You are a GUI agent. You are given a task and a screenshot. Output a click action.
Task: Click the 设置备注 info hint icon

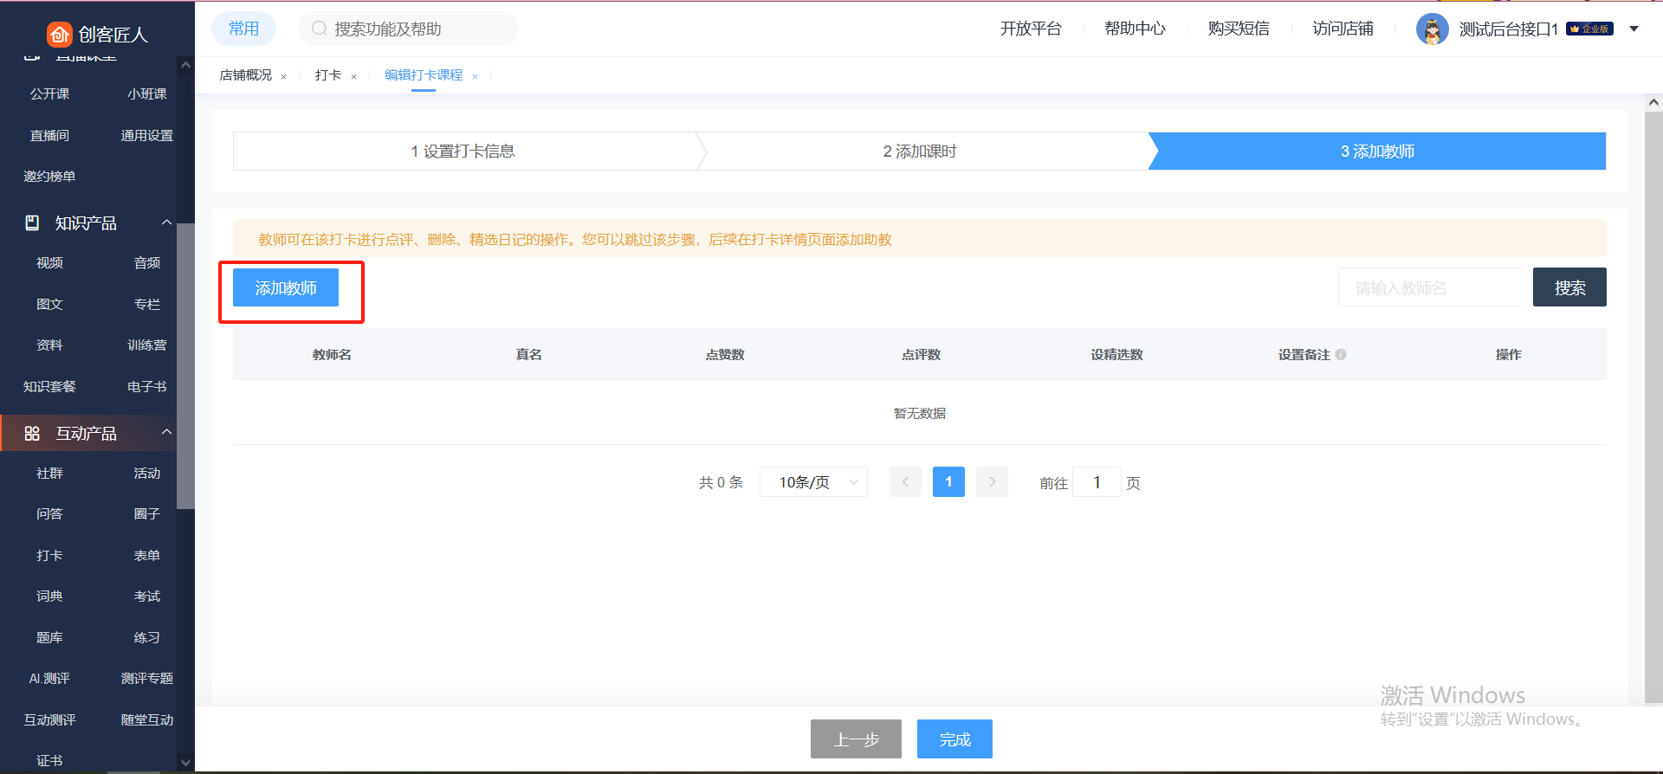[1341, 355]
